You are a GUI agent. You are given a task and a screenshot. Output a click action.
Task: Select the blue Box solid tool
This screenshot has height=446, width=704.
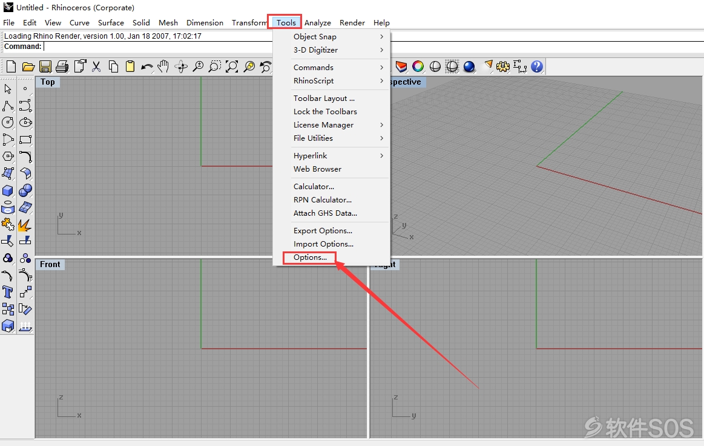pyautogui.click(x=8, y=190)
